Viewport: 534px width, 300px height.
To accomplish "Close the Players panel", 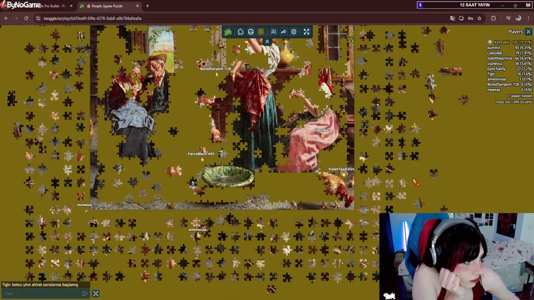I will (528, 32).
